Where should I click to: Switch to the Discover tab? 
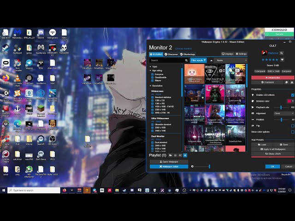pos(171,54)
